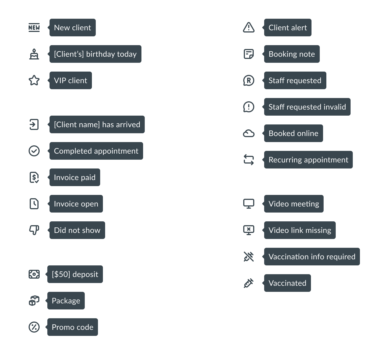
Task: Click the booking note icon
Action: pyautogui.click(x=248, y=54)
